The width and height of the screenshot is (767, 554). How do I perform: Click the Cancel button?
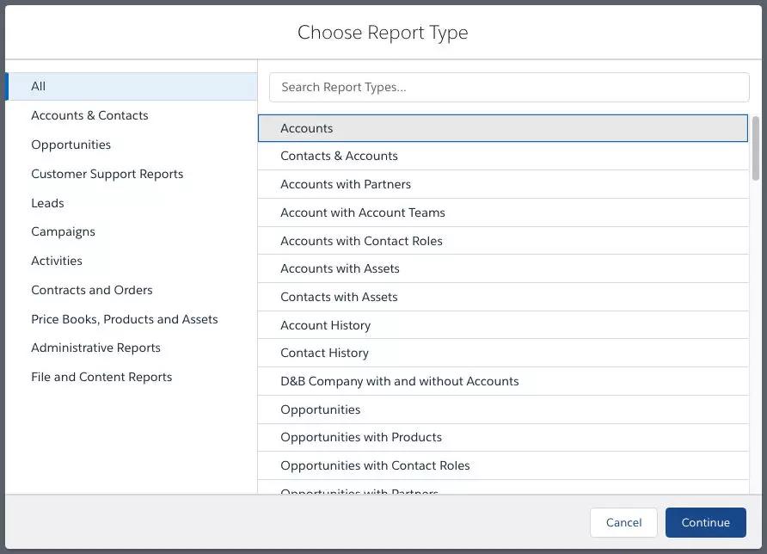pyautogui.click(x=623, y=522)
